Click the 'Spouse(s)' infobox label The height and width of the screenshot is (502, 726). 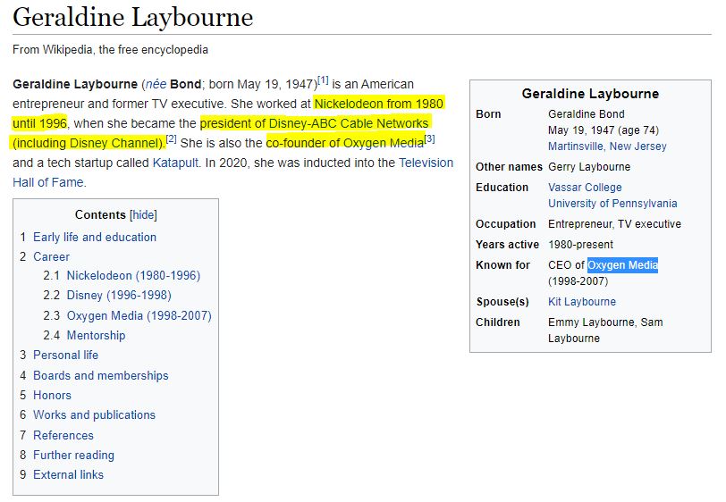point(502,302)
